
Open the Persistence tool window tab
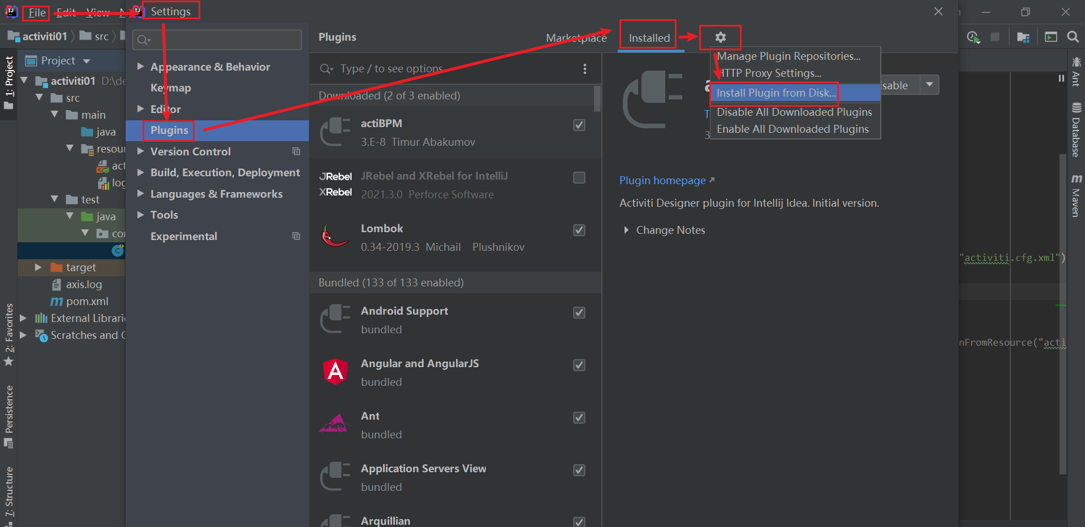click(8, 417)
